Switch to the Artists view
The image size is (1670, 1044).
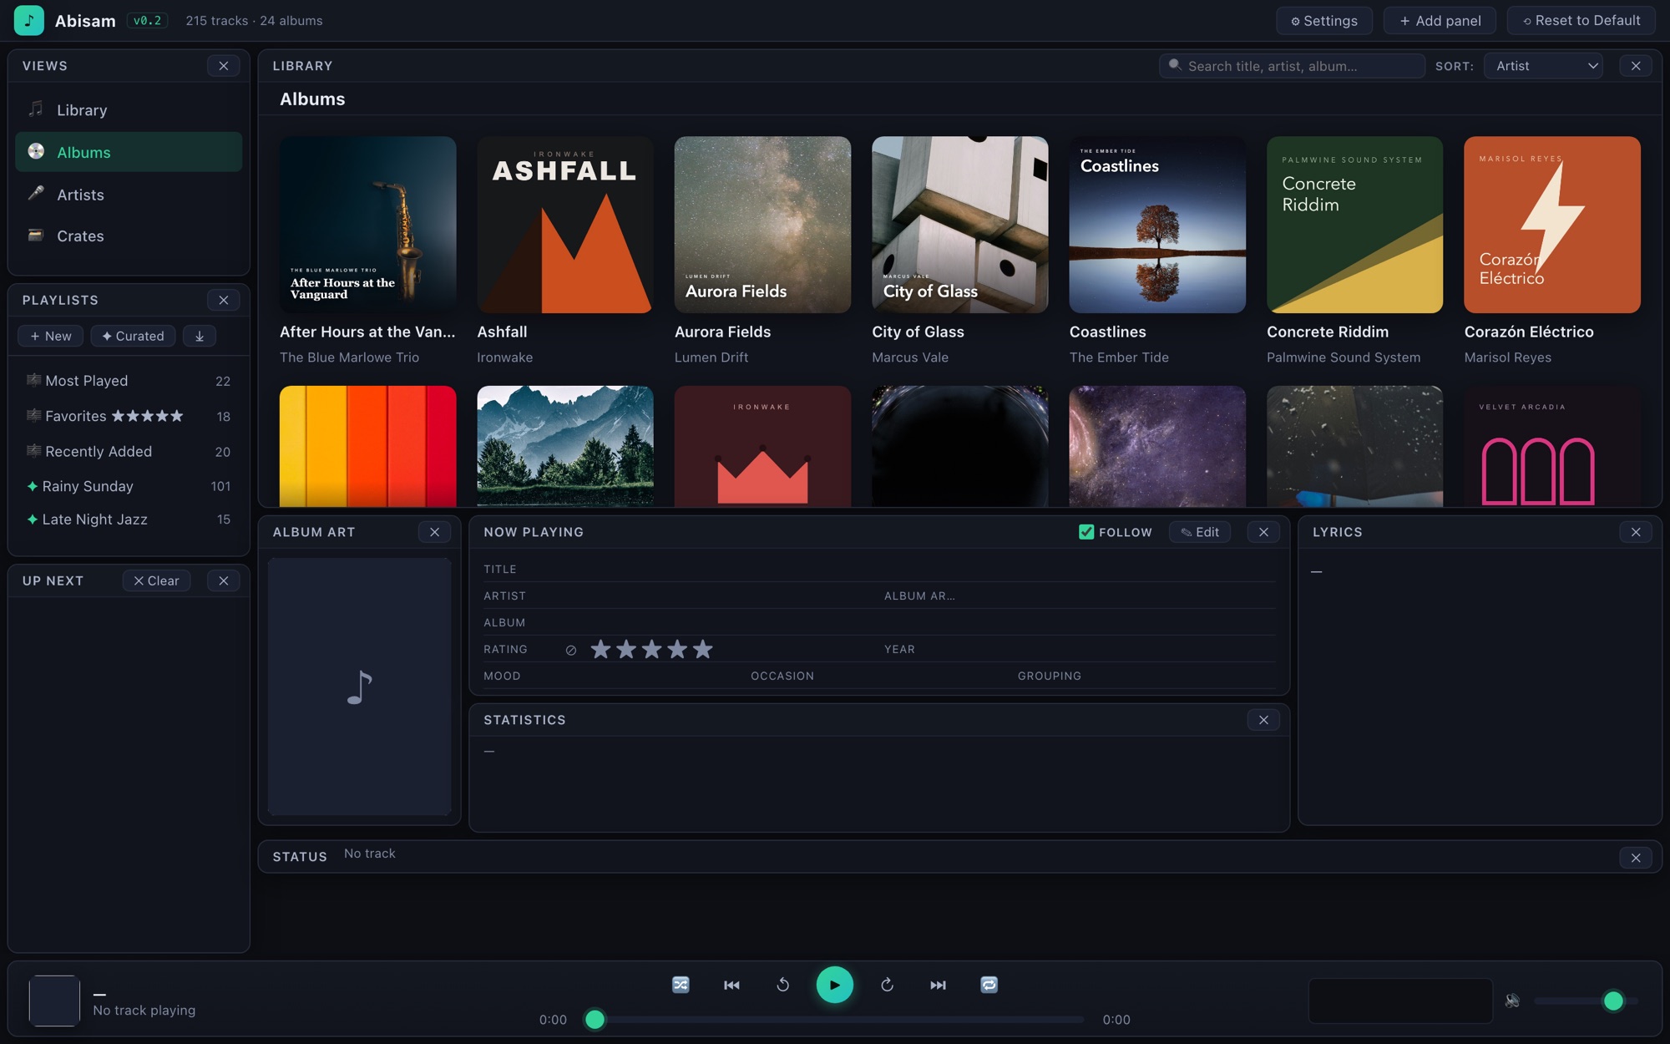point(129,195)
